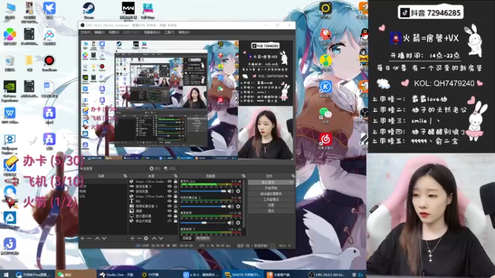Toggle visibility of 视频采集设备 2 source

170,206
